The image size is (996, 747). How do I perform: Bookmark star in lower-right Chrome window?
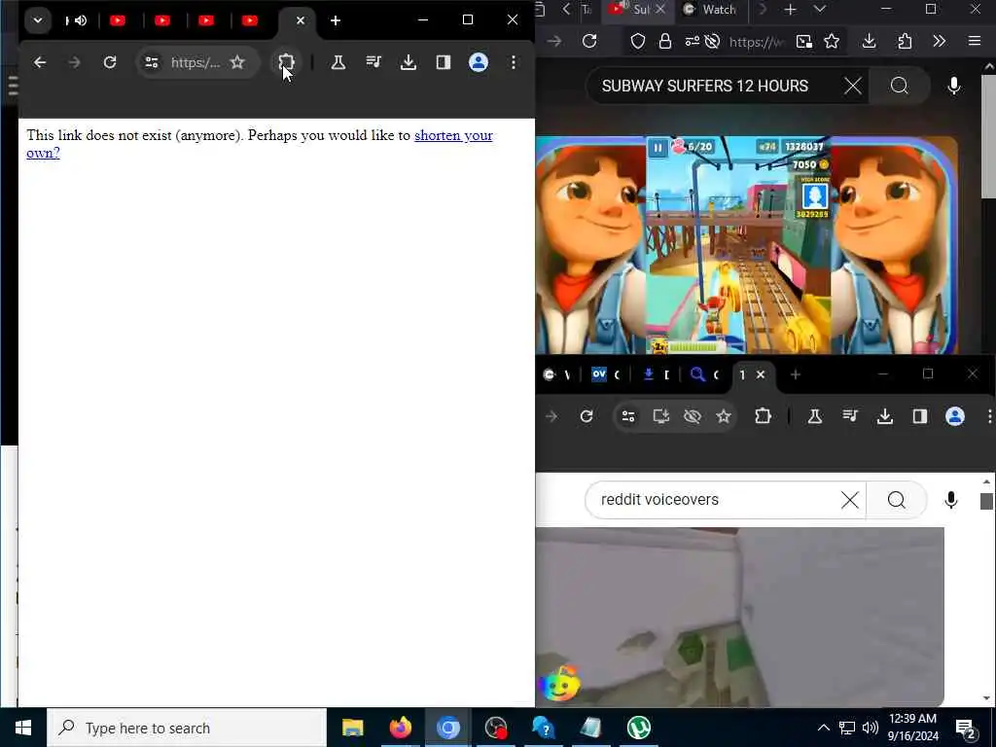coord(724,416)
